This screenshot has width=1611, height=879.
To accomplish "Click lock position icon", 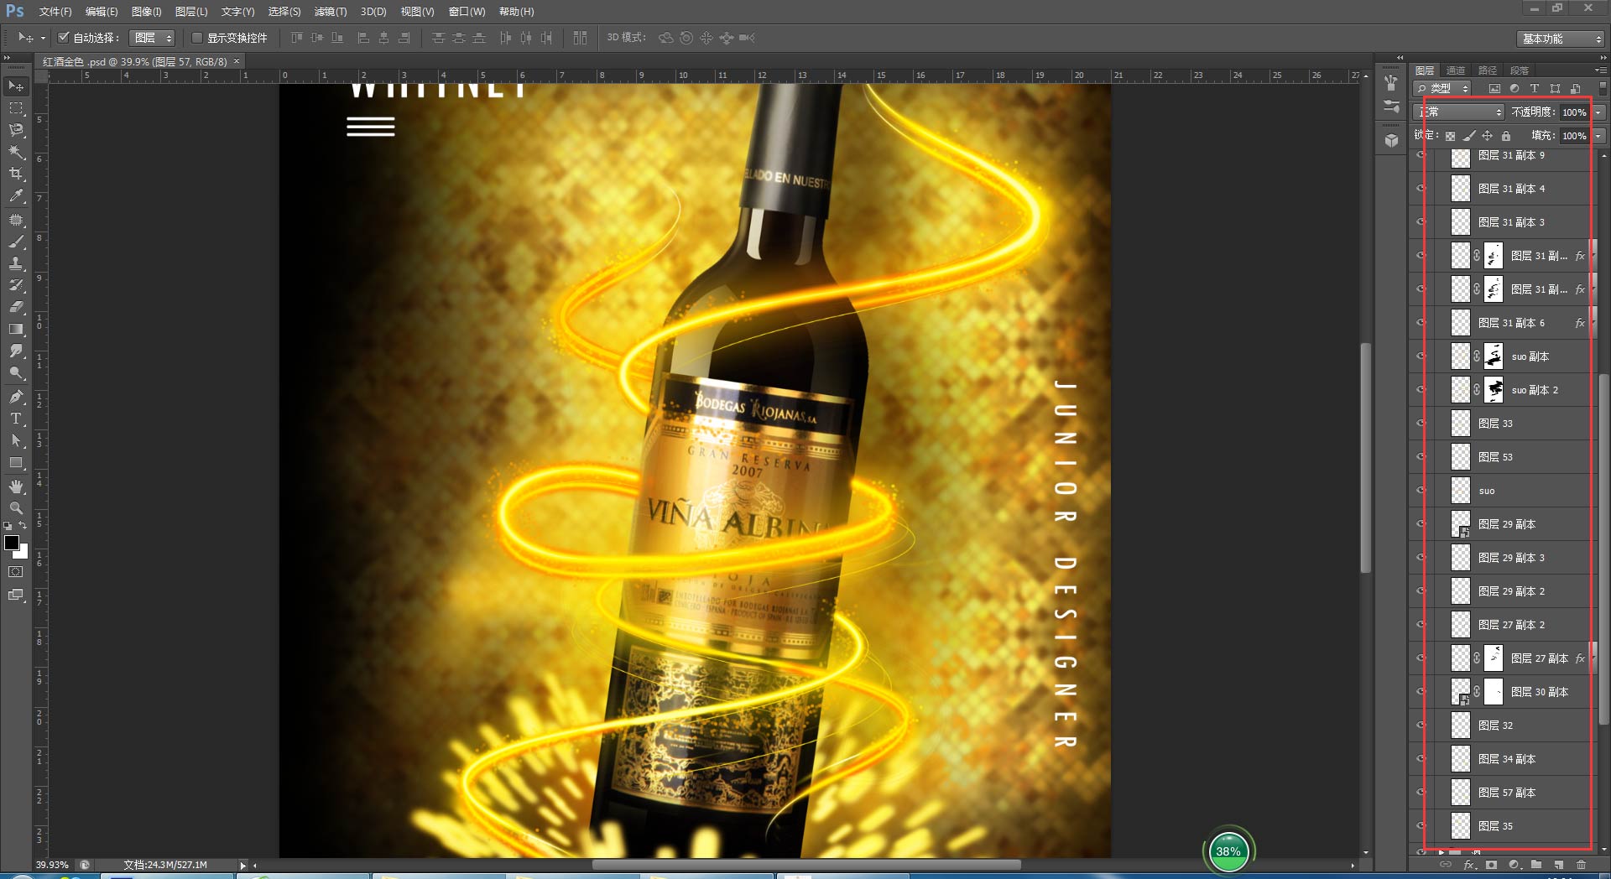I will click(1488, 136).
